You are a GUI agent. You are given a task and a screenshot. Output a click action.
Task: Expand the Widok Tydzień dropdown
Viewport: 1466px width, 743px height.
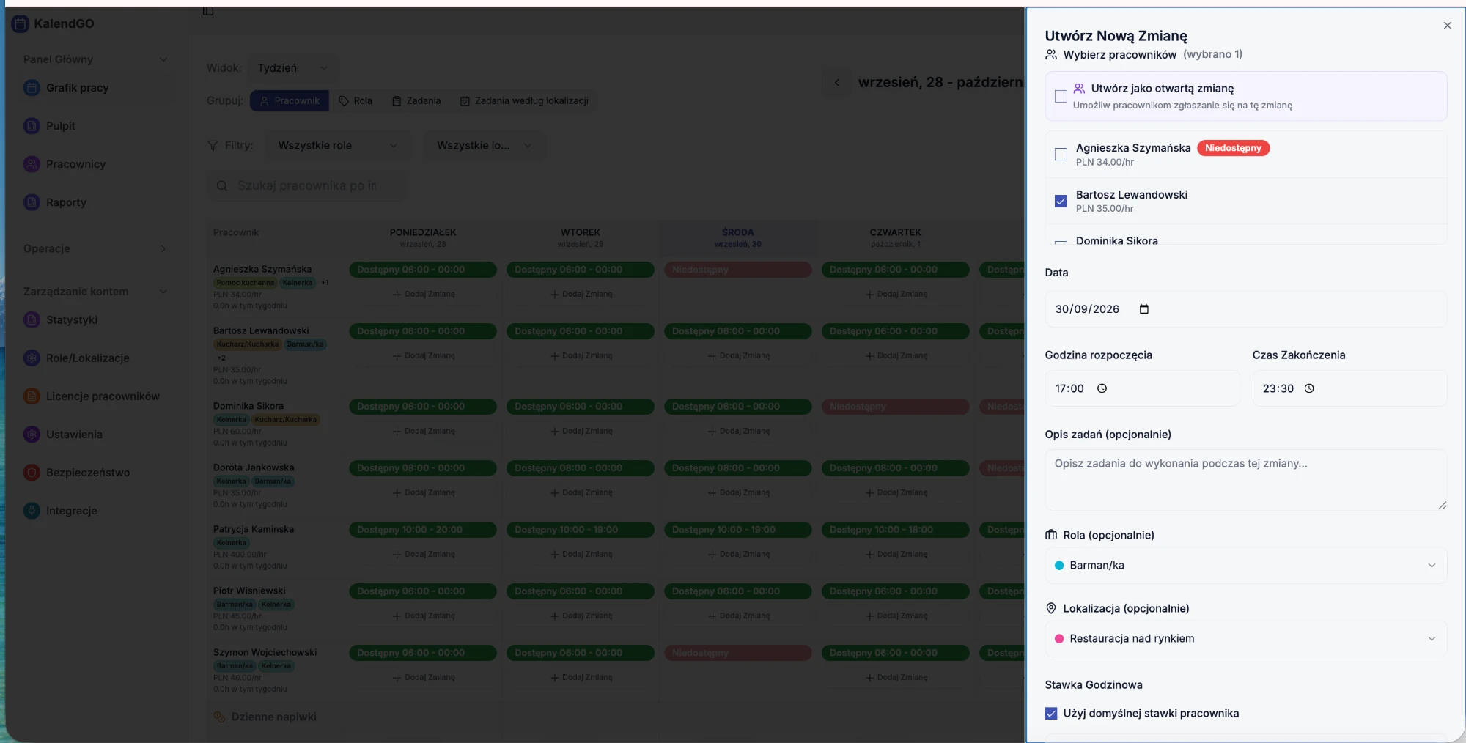coord(292,68)
